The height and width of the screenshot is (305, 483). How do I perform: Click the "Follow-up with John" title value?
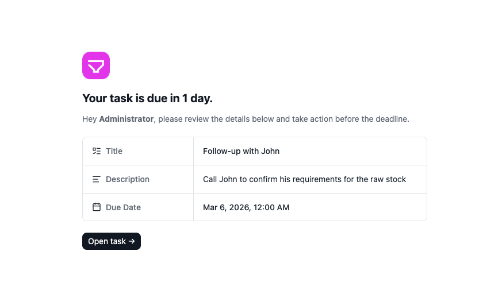point(241,151)
